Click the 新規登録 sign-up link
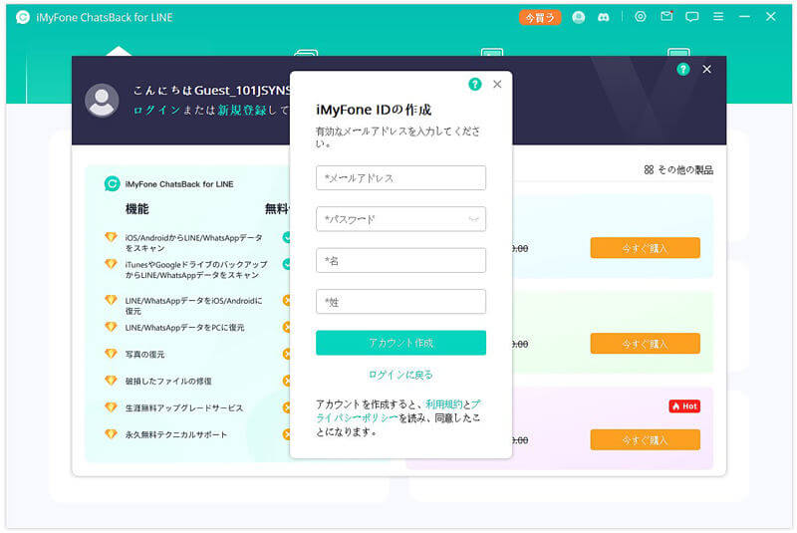Screen dimensions: 797x533 (242, 111)
